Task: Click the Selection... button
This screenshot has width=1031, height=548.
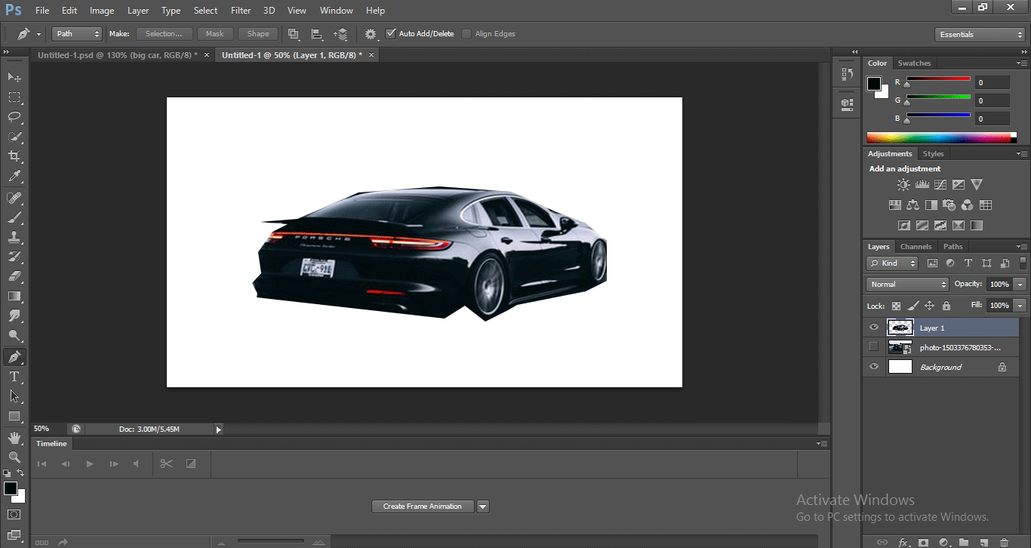Action: (164, 34)
